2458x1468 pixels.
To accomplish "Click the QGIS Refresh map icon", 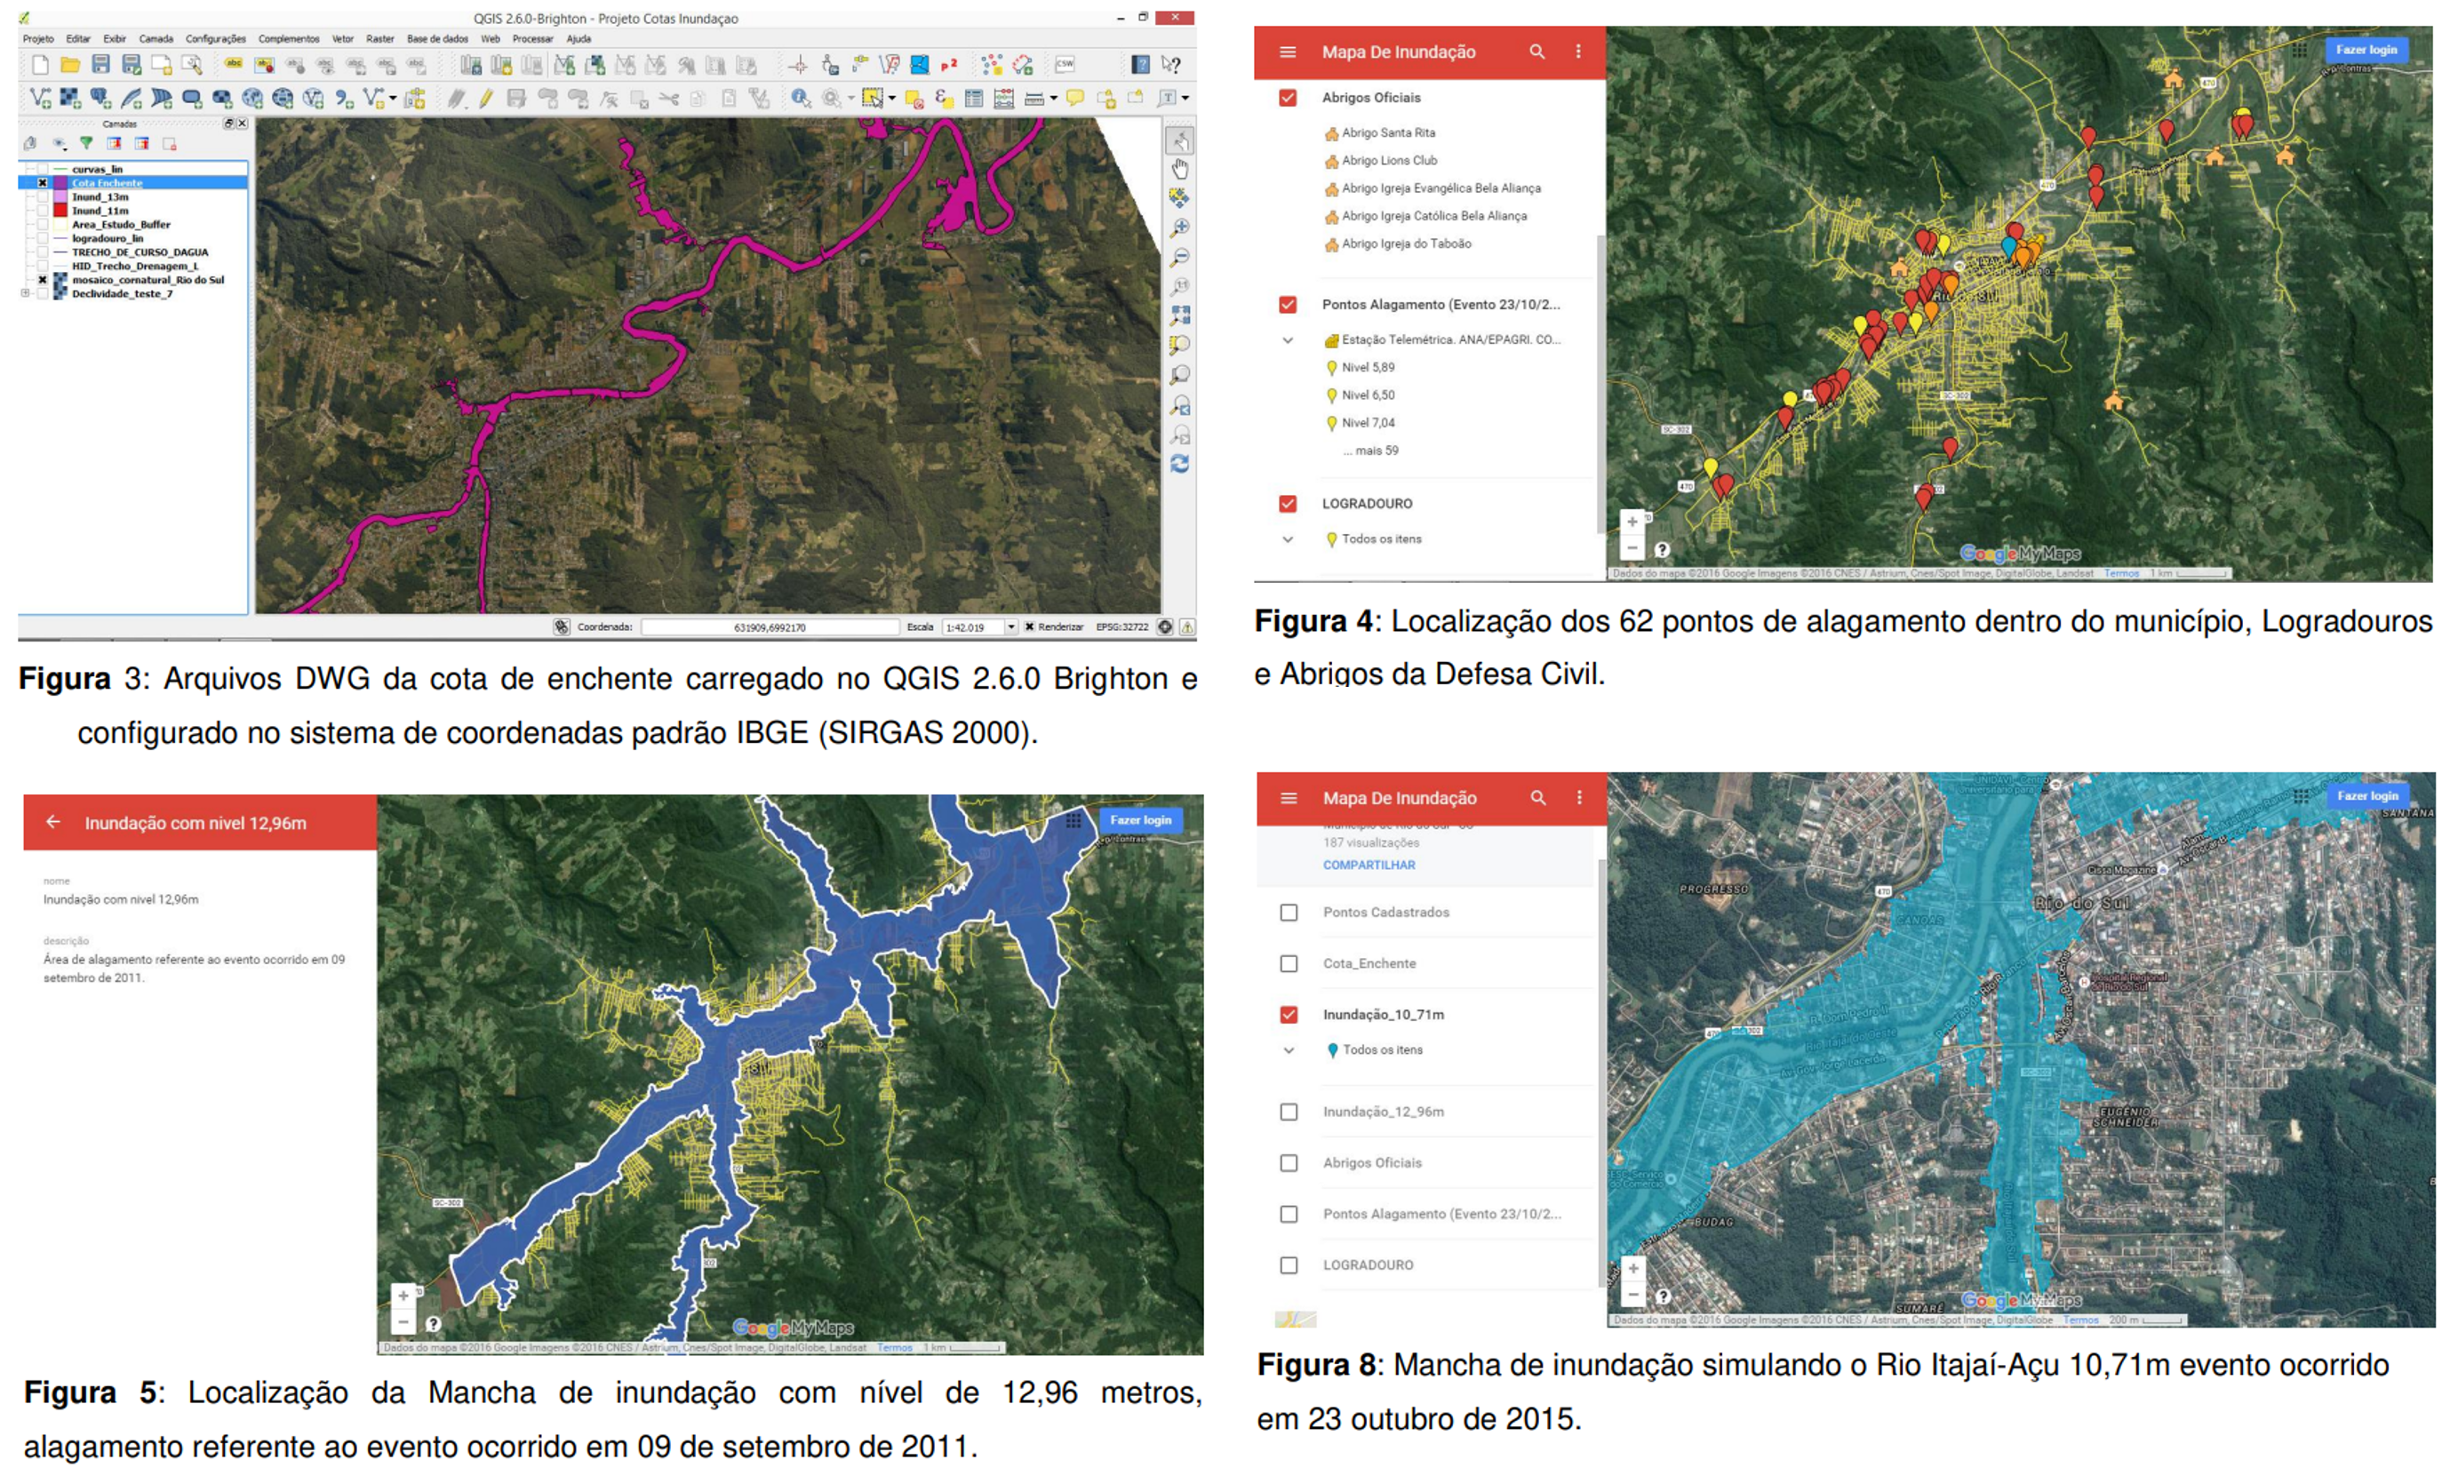I will tap(1180, 464).
